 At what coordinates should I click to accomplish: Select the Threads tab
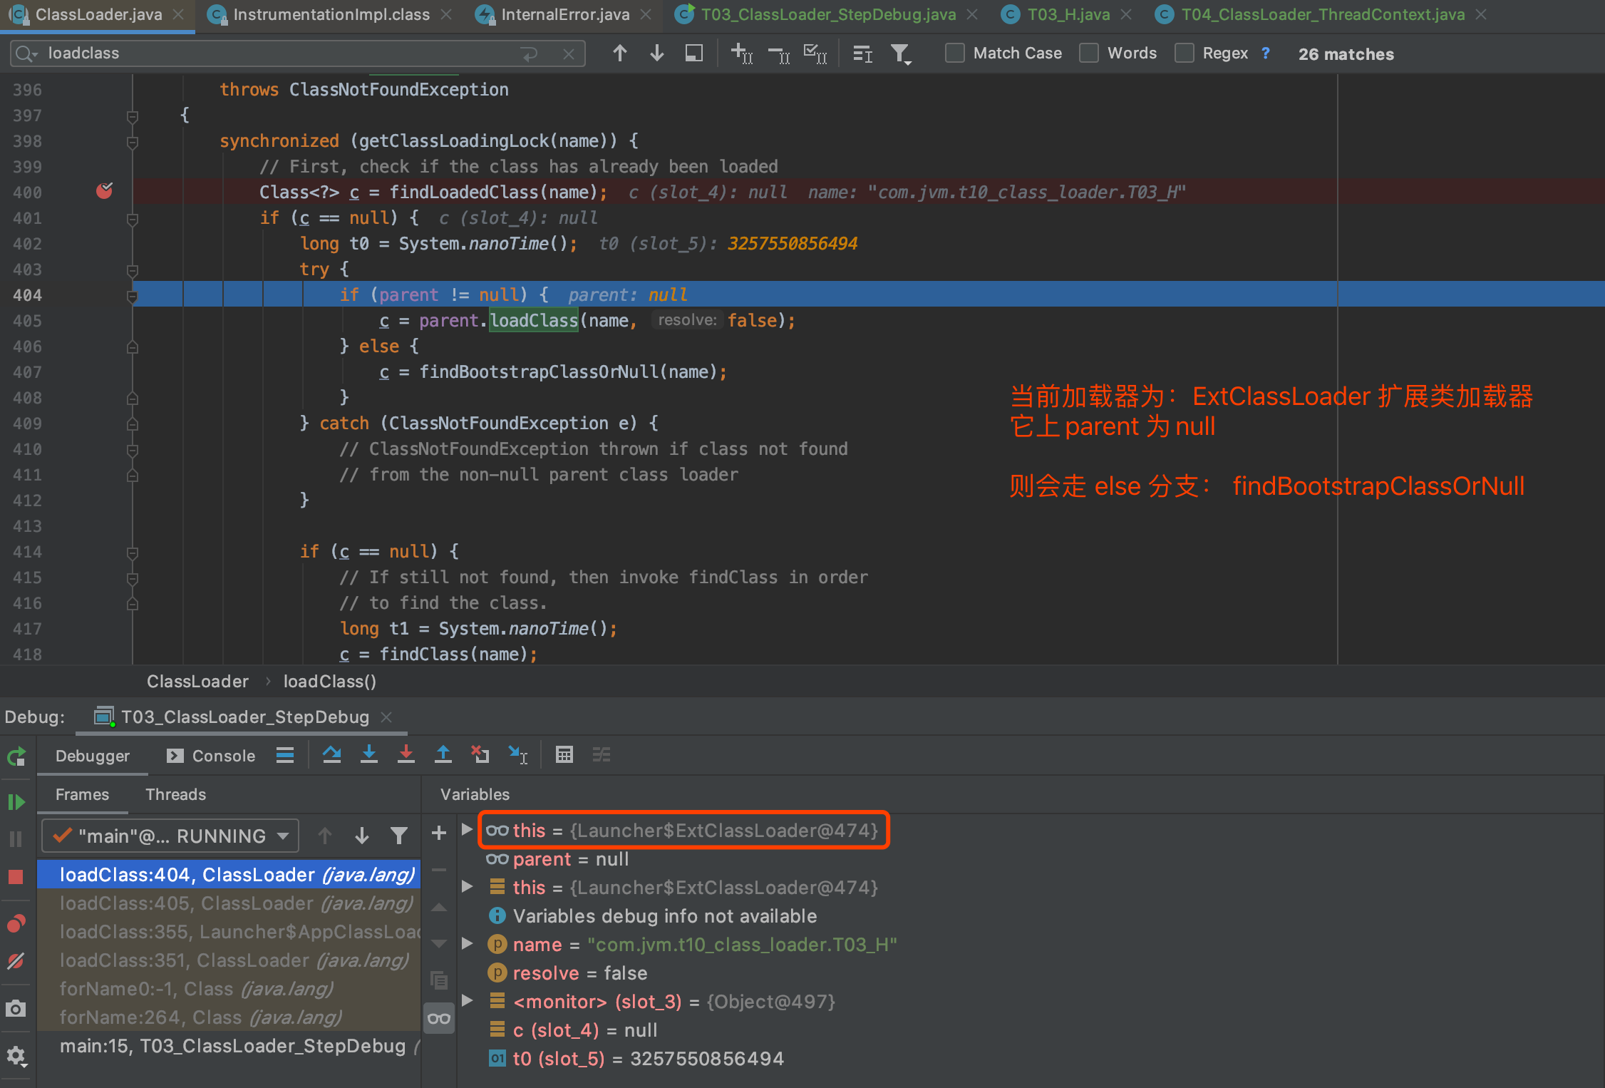point(175,794)
